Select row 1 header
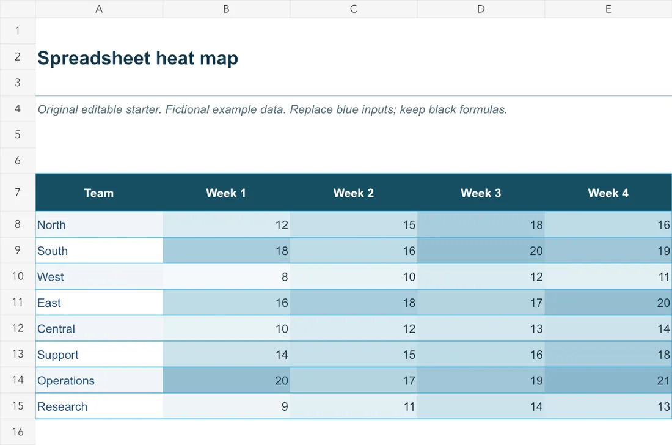 [18, 31]
